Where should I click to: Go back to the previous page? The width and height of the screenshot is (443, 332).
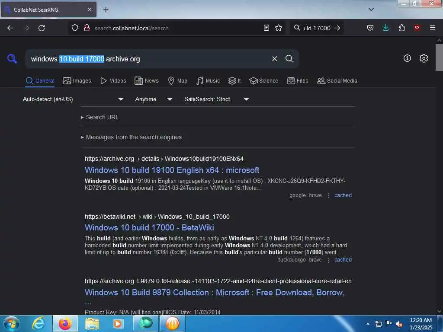click(x=10, y=28)
